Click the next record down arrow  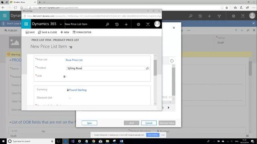(x=242, y=30)
